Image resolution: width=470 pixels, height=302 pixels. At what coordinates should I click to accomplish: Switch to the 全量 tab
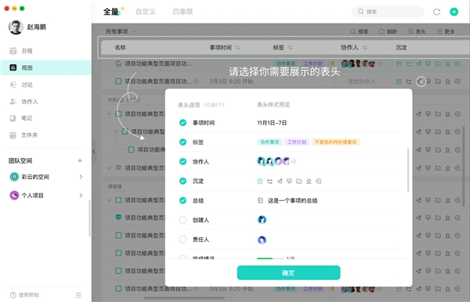[111, 12]
